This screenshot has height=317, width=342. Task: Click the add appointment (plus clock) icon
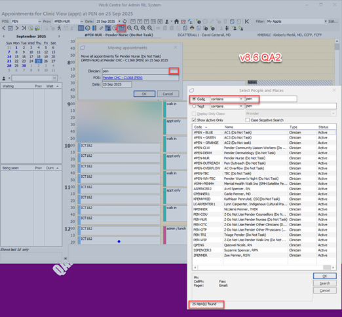point(199,22)
